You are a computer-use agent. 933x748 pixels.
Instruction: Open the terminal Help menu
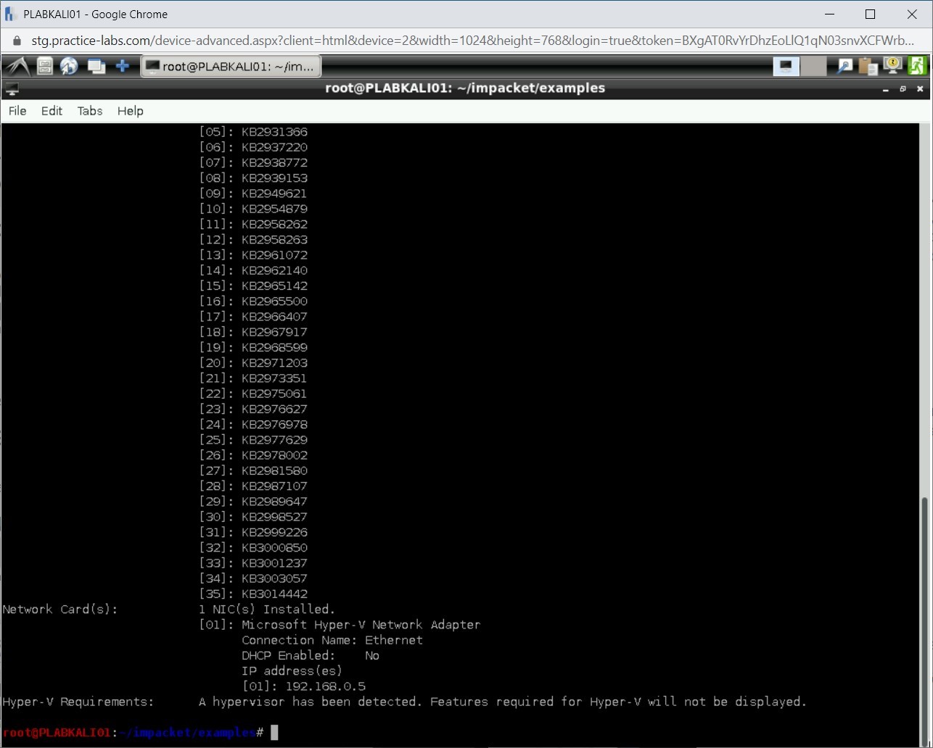tap(131, 111)
